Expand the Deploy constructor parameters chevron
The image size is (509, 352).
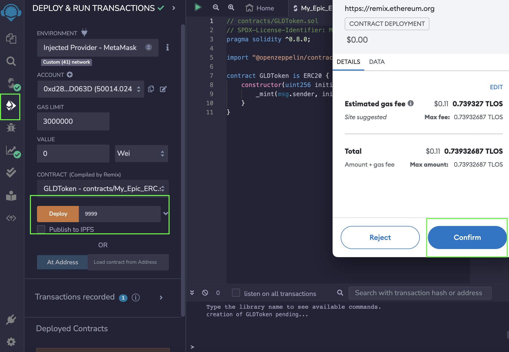coord(166,214)
